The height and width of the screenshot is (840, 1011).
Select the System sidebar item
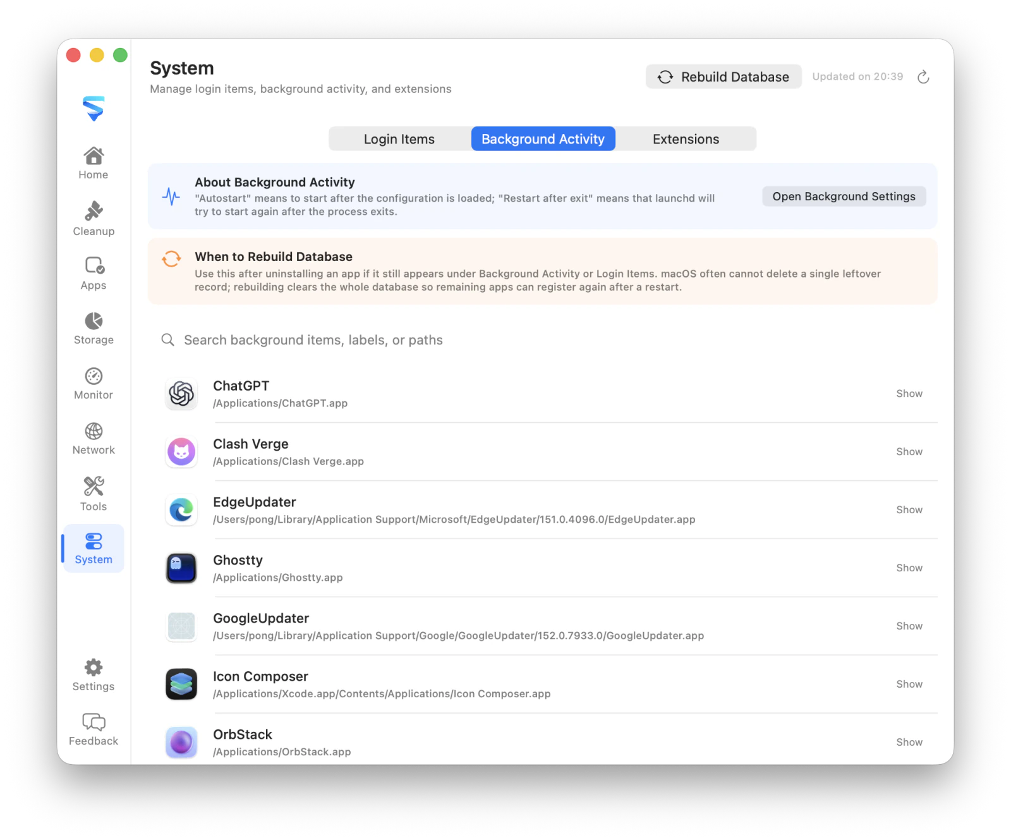click(x=94, y=548)
